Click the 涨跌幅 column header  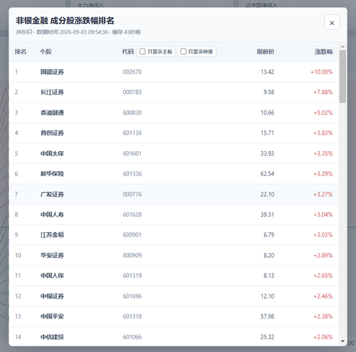pyautogui.click(x=324, y=51)
